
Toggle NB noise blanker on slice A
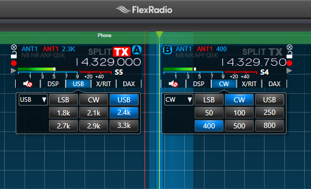coord(26,55)
